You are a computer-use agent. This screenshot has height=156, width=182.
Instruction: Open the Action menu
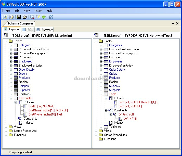click(x=38, y=11)
